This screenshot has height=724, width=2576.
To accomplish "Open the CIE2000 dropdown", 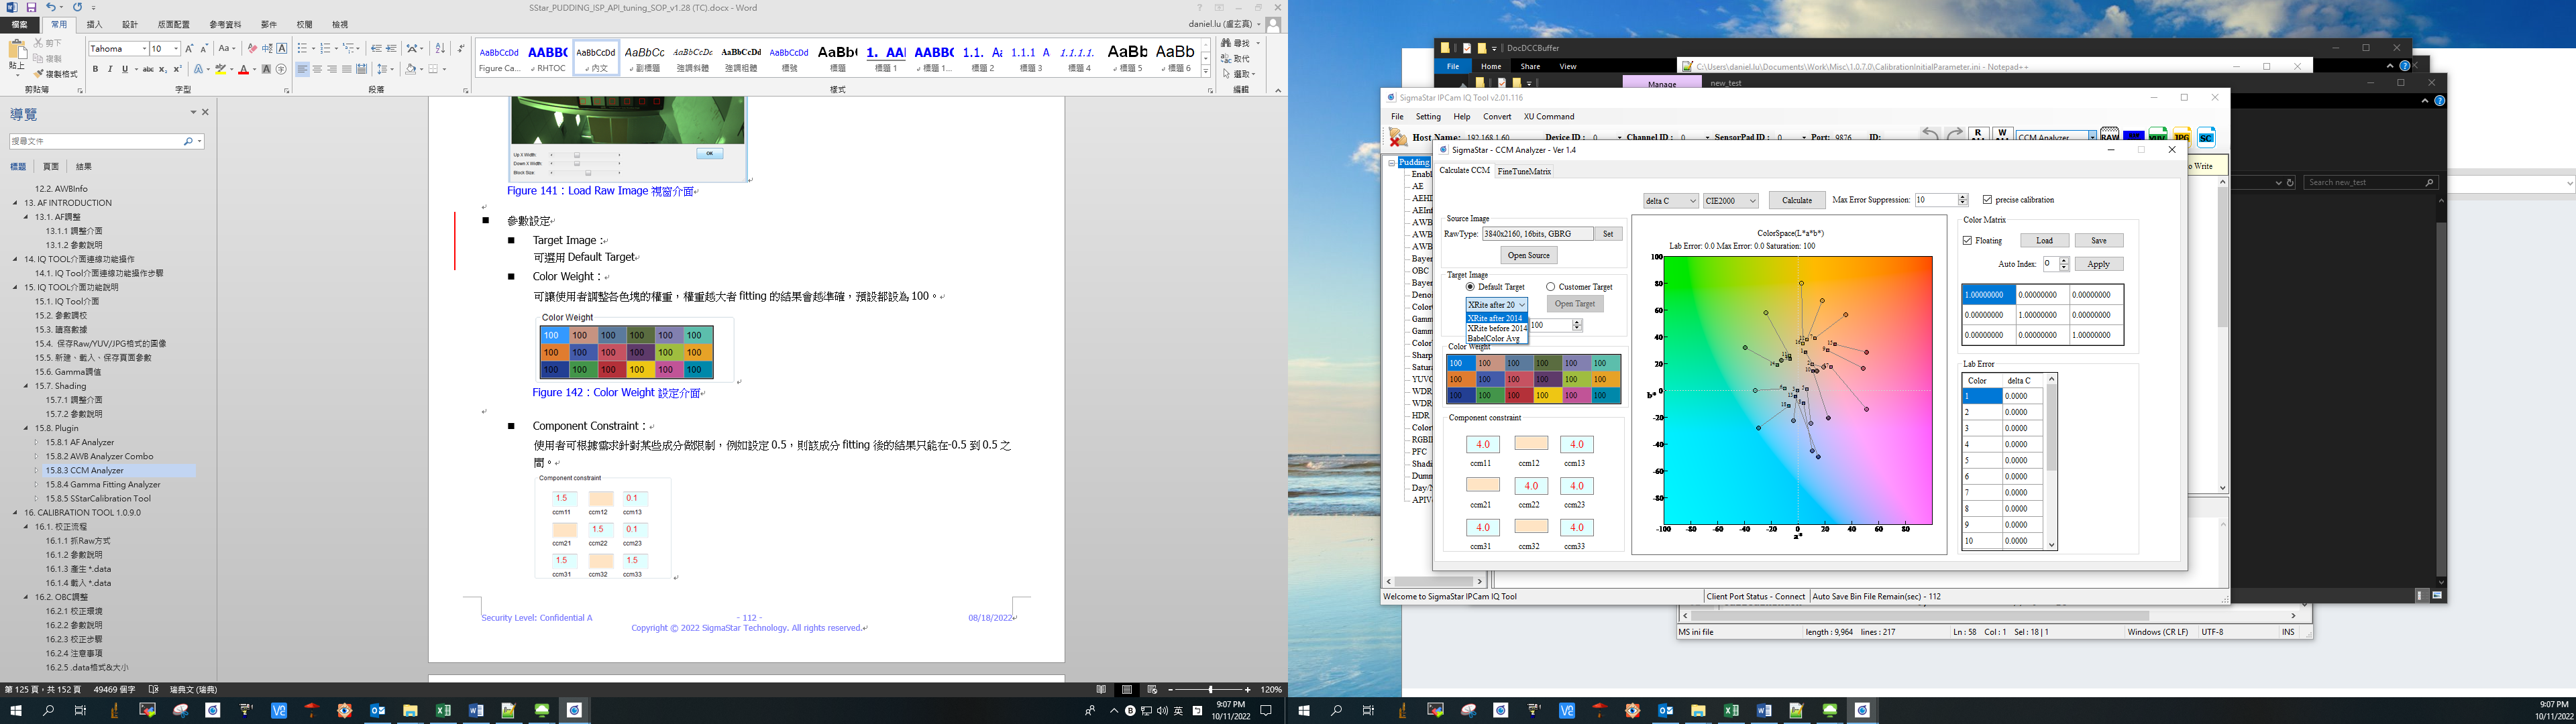I will 1731,200.
